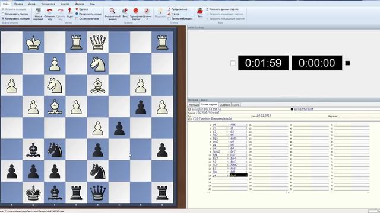Click Предложить ничью draw offer
The height and width of the screenshot is (213, 380).
(x=88, y=14)
